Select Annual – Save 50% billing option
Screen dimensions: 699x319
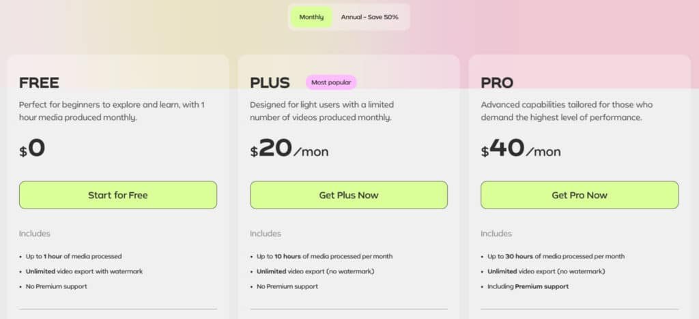[369, 17]
